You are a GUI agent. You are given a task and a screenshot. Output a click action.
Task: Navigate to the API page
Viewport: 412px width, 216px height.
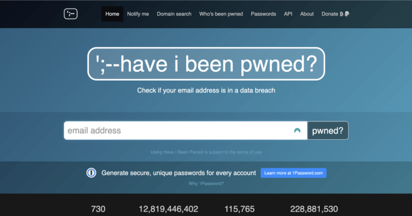point(288,14)
